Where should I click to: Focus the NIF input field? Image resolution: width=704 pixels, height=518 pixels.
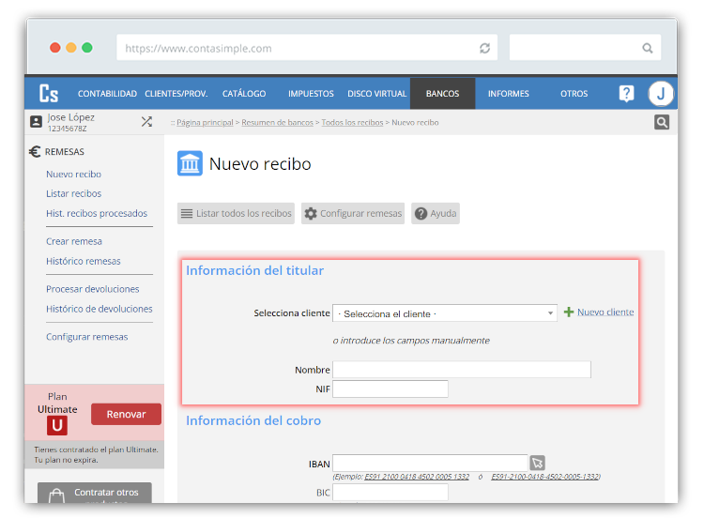(390, 388)
